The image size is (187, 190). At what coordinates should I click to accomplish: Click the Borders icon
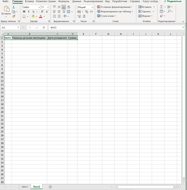pyautogui.click(x=24, y=16)
